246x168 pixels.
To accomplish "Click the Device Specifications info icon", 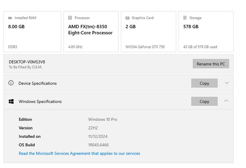I will (11, 83).
